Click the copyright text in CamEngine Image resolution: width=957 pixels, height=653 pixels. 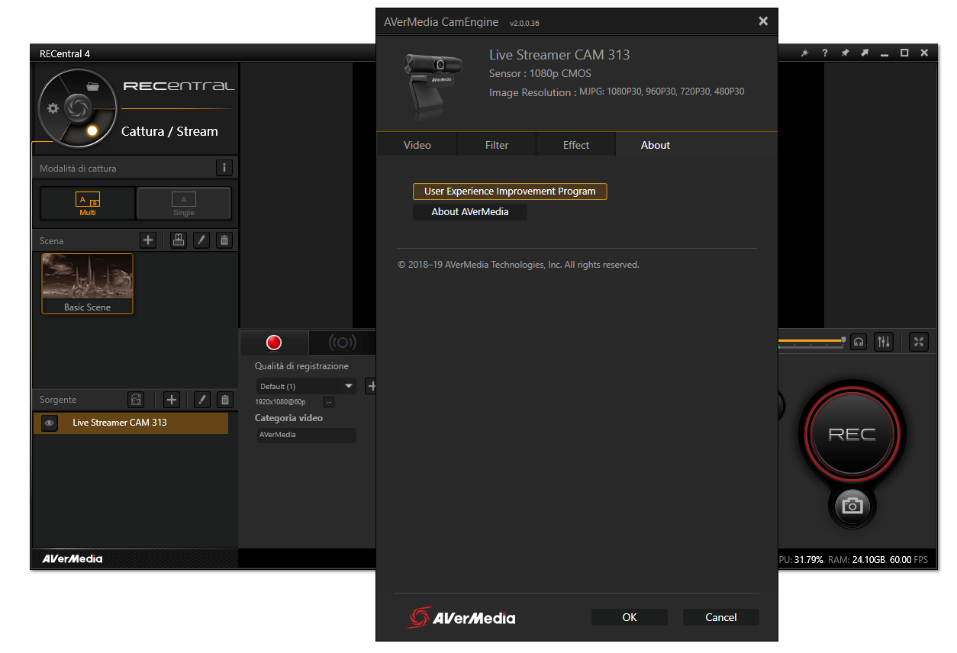pyautogui.click(x=518, y=265)
